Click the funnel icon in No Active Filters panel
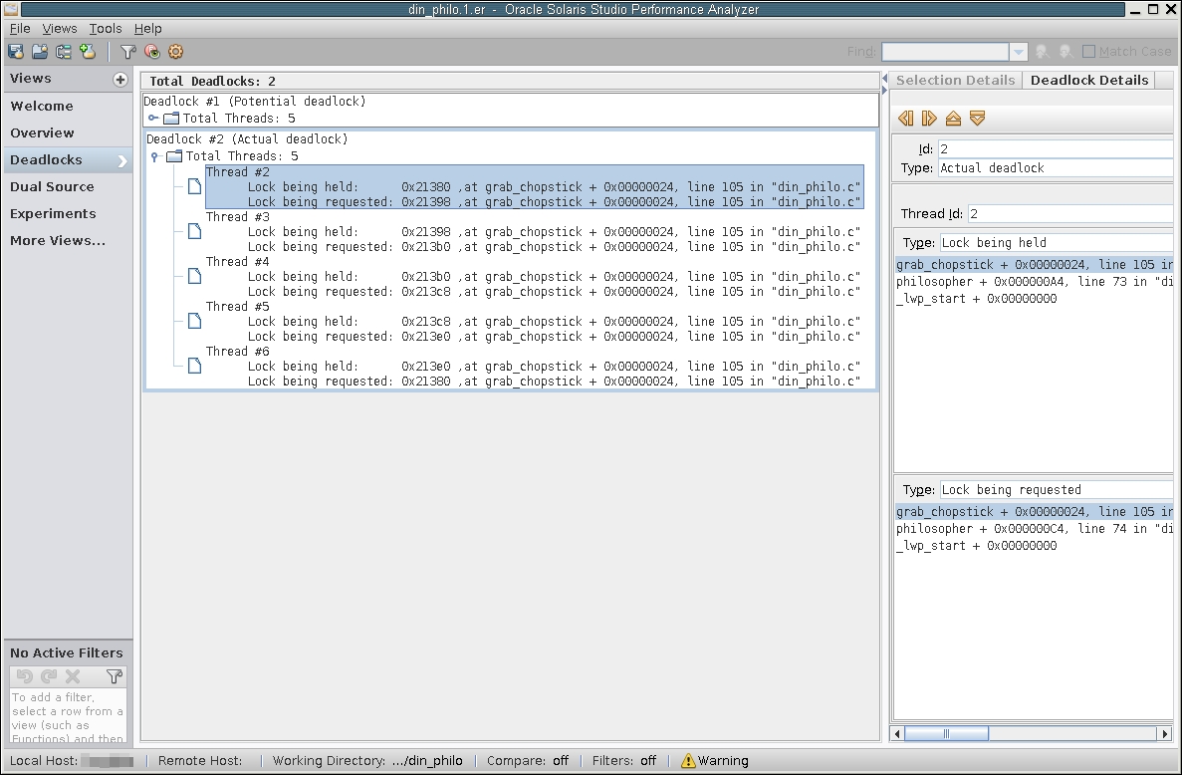This screenshot has width=1182, height=775. [115, 676]
